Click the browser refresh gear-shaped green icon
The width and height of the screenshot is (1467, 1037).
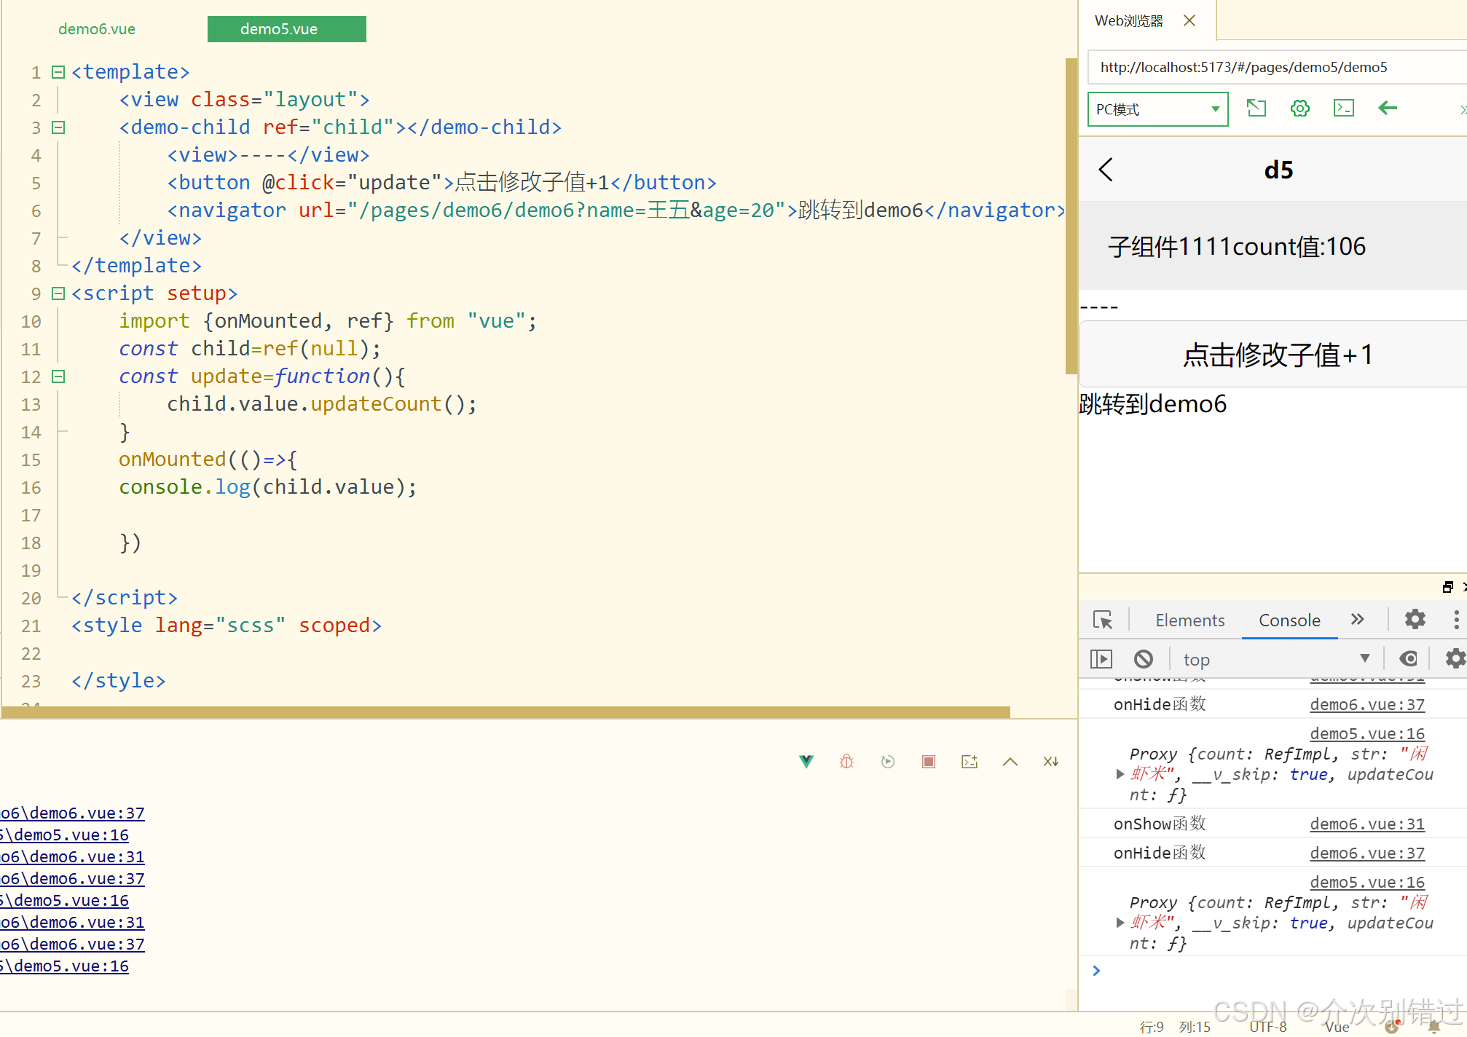pyautogui.click(x=1300, y=109)
